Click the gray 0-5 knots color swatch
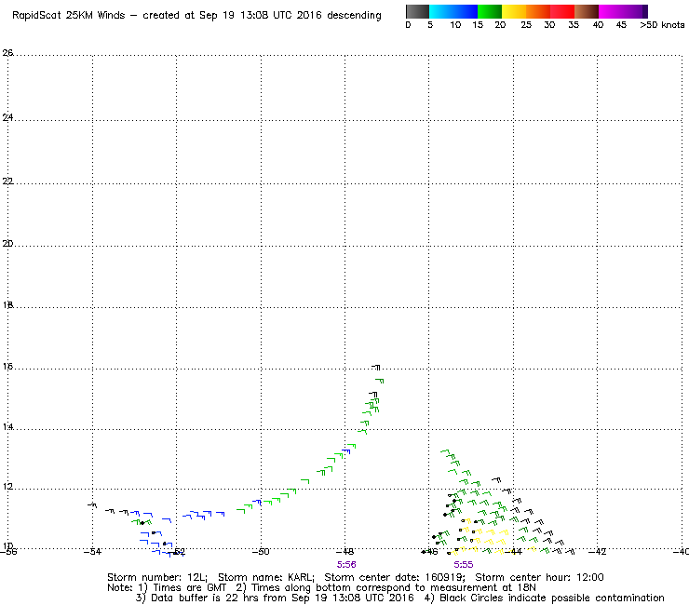Image resolution: width=689 pixels, height=605 pixels. point(417,11)
